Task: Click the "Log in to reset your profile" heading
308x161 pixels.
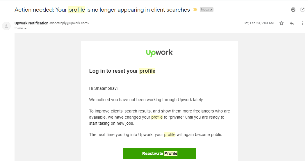Action: click(122, 71)
